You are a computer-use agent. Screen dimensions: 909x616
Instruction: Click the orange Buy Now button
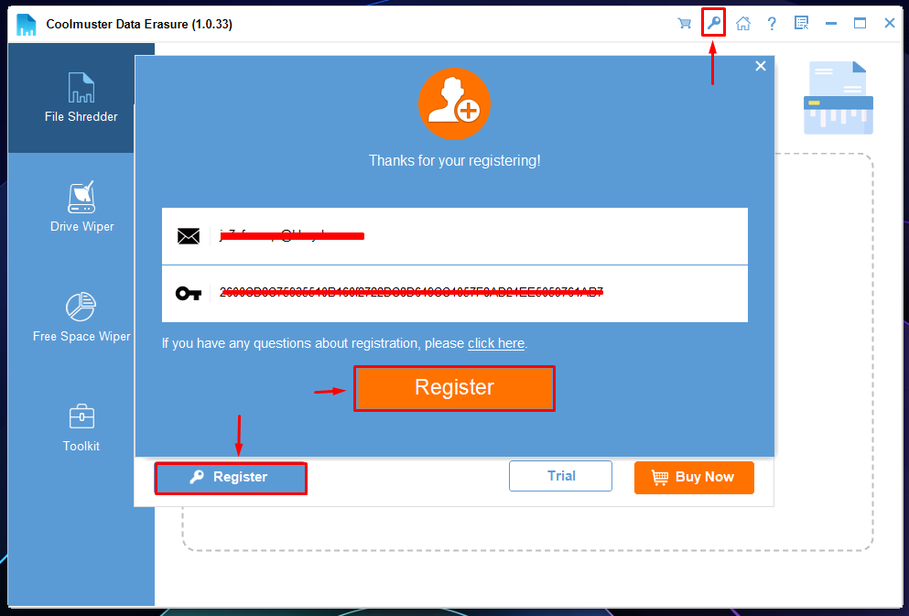point(694,478)
